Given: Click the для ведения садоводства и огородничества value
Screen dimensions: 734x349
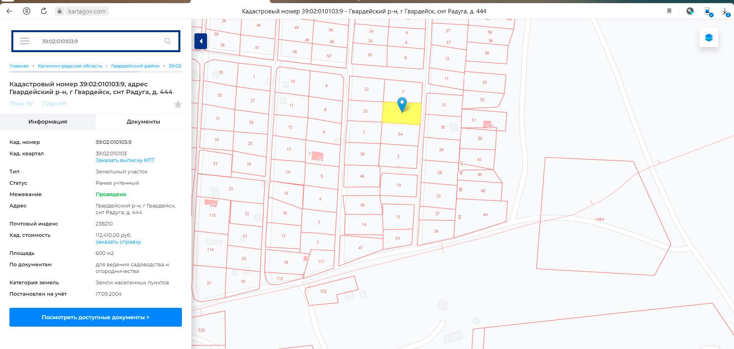Looking at the screenshot, I should [132, 268].
